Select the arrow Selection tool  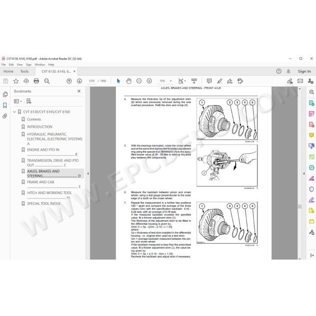click(118, 81)
